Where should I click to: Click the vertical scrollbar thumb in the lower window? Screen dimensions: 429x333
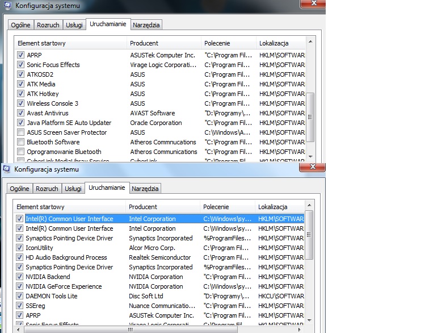point(309,235)
